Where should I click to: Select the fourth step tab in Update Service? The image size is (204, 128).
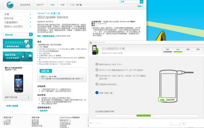(198, 50)
